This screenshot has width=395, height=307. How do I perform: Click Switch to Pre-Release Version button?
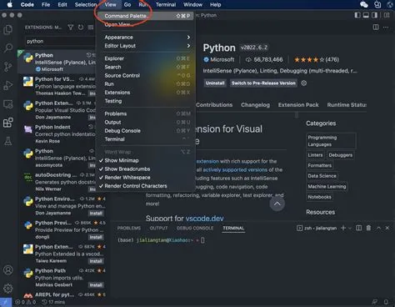pyautogui.click(x=263, y=83)
